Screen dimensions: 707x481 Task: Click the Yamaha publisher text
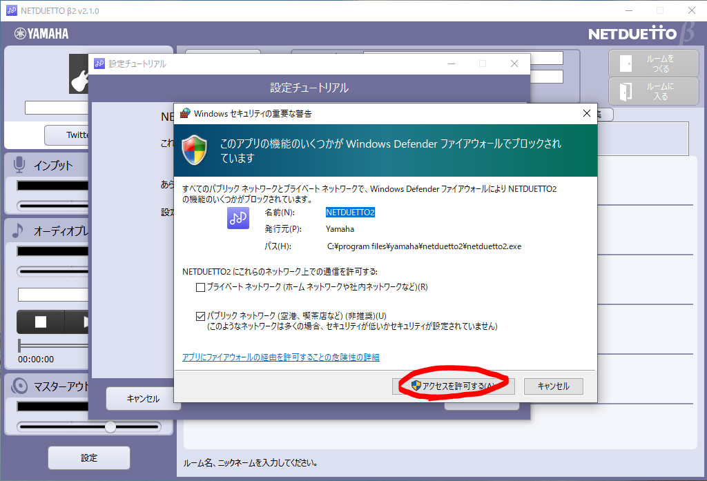(340, 229)
